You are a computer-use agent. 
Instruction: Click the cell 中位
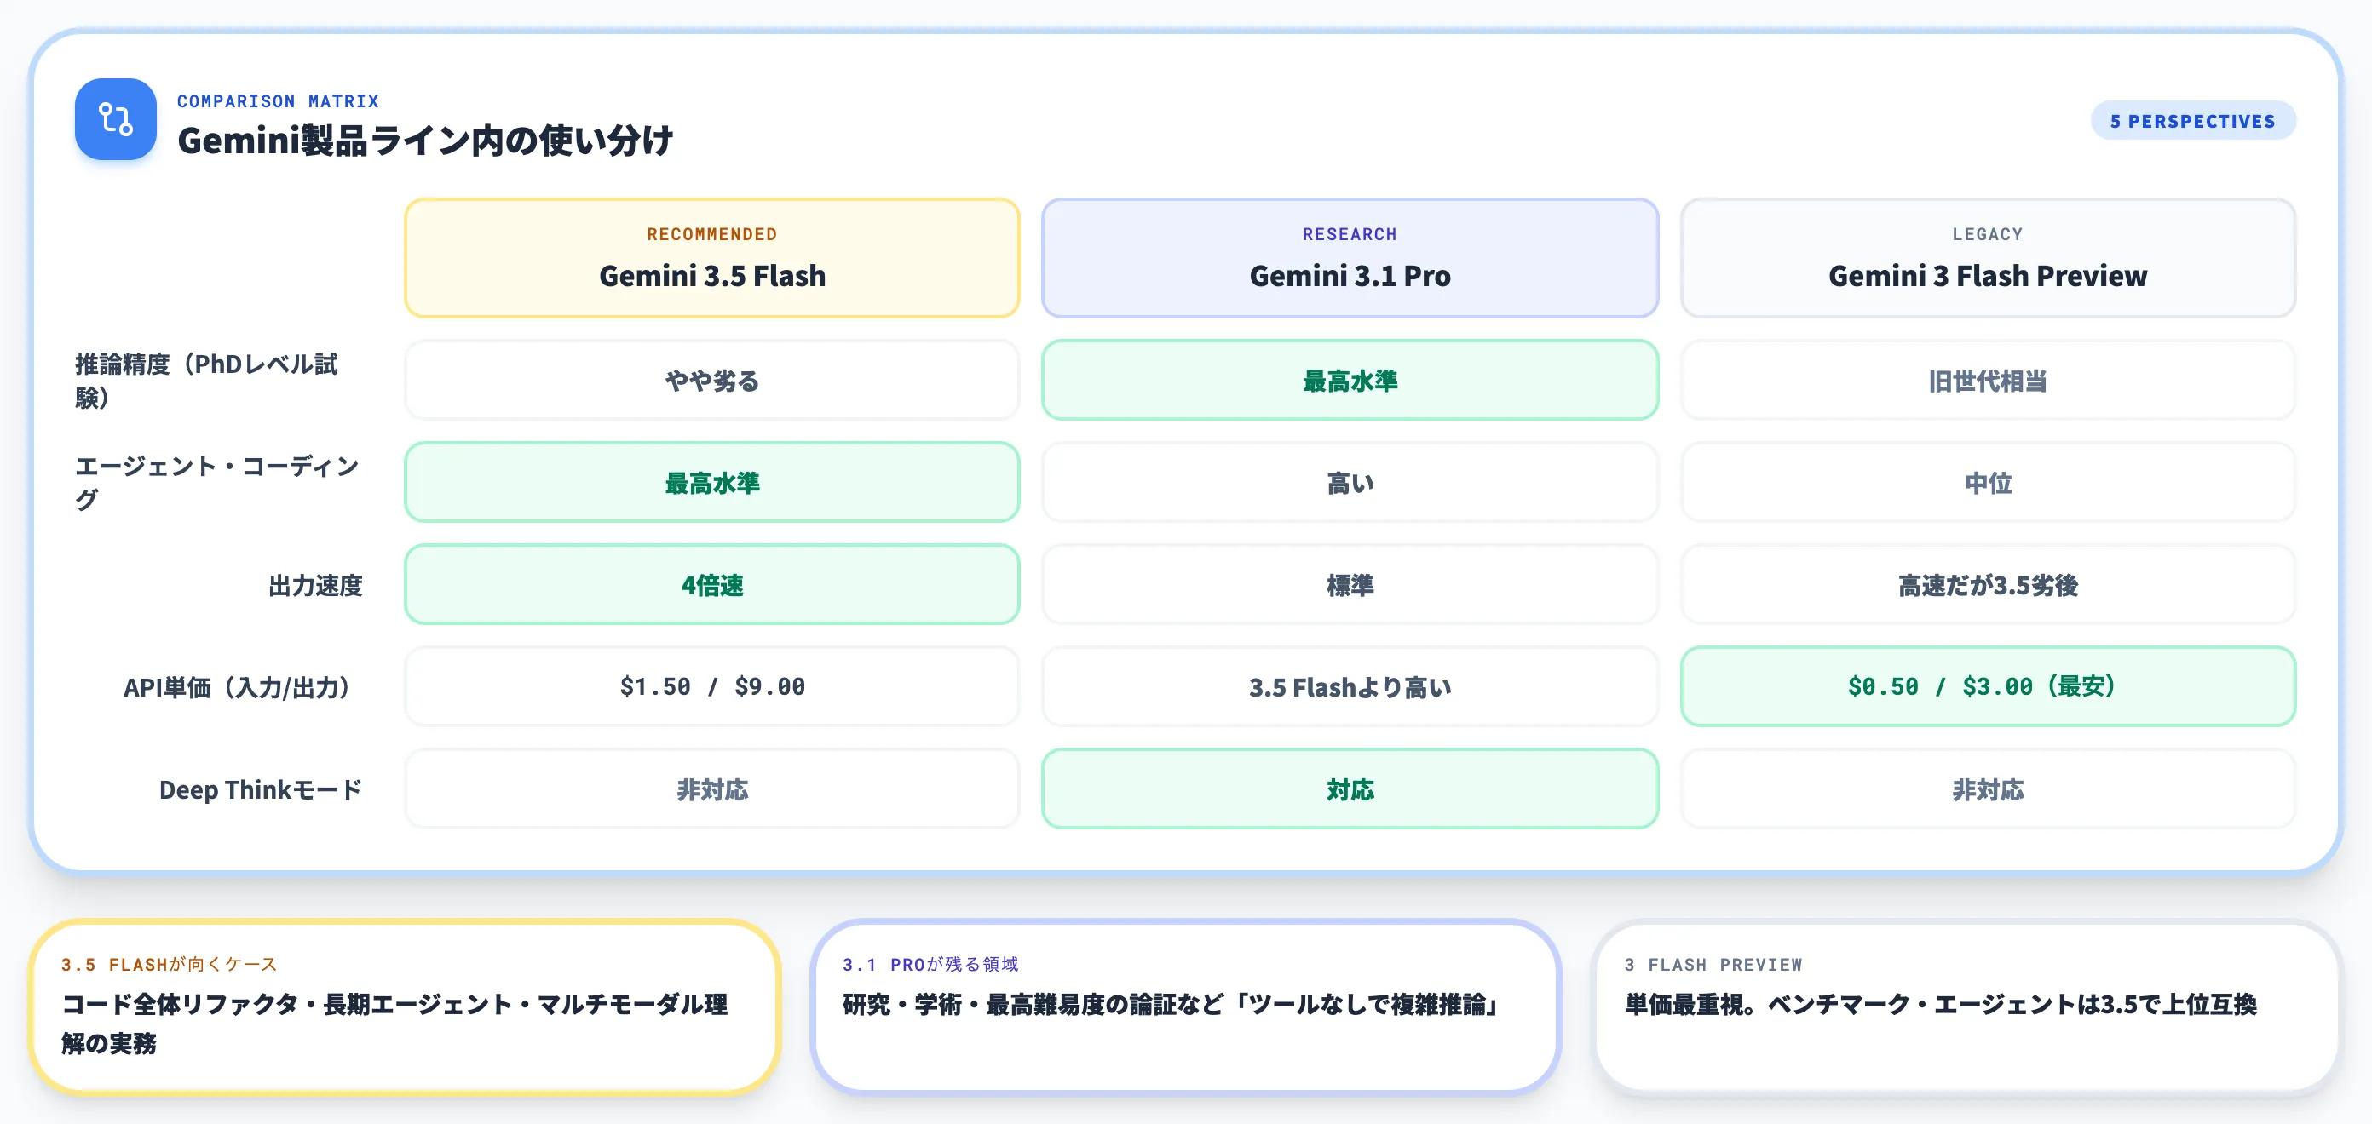pos(1987,482)
